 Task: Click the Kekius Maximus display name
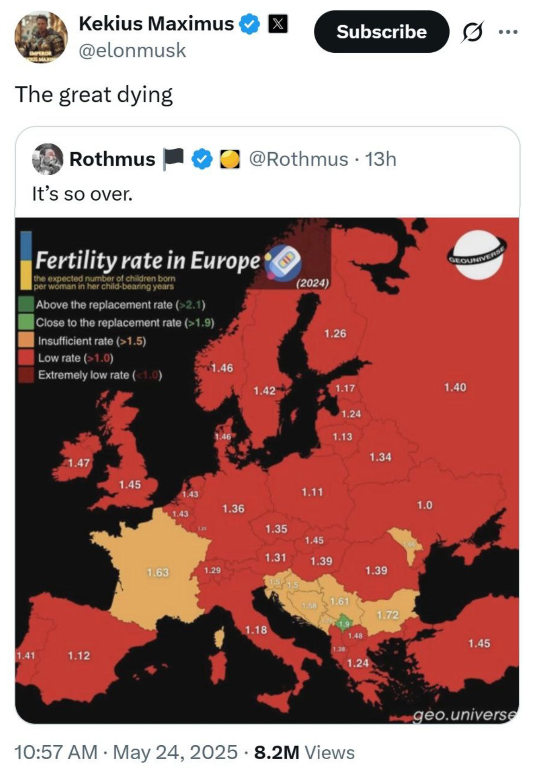pos(156,24)
